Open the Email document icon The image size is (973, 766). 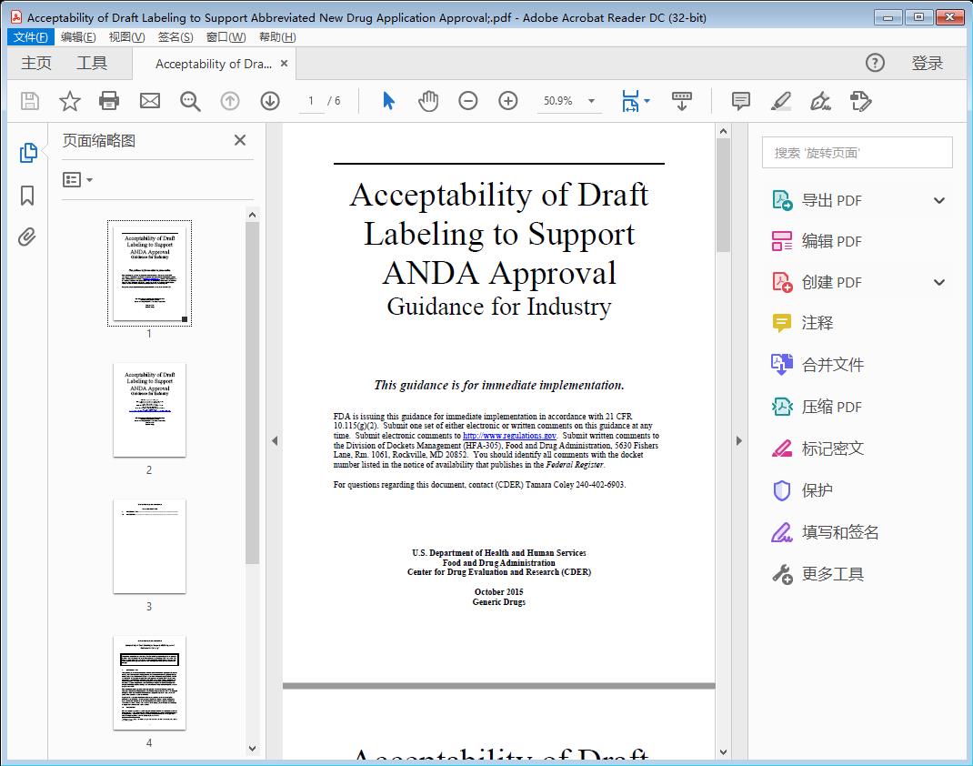click(x=149, y=101)
